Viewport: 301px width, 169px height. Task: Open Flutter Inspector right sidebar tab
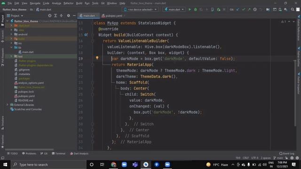click(x=299, y=84)
